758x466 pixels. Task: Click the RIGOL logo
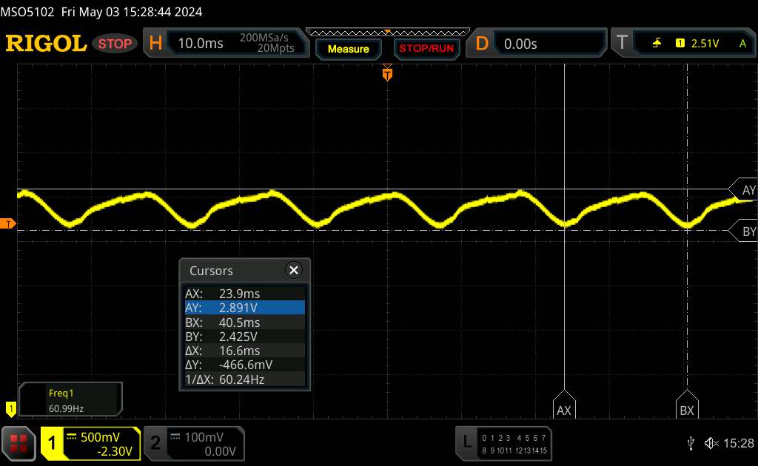(46, 44)
